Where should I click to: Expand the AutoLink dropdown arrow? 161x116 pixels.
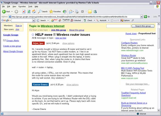[109, 20]
